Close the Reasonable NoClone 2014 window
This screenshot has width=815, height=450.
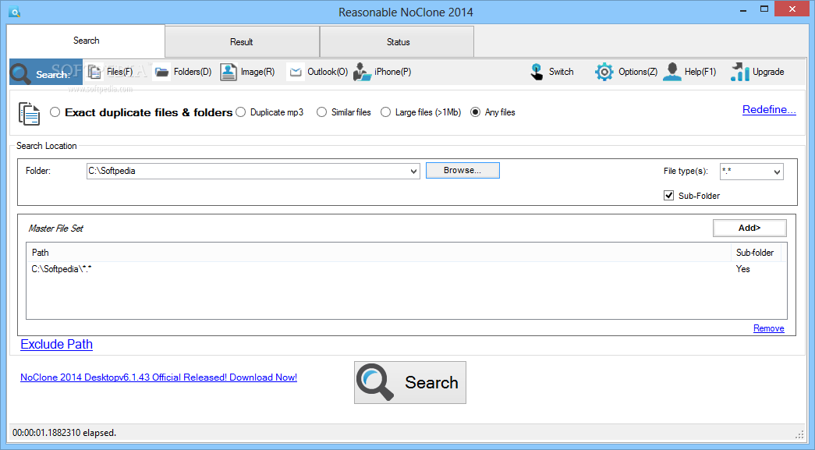(792, 9)
